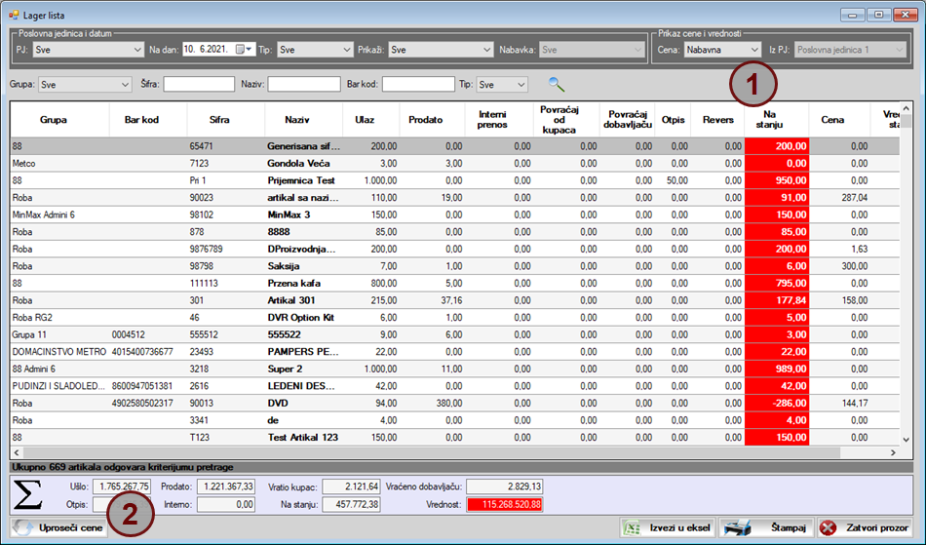Click the sifra 9876789 cell
926x545 pixels.
point(225,249)
